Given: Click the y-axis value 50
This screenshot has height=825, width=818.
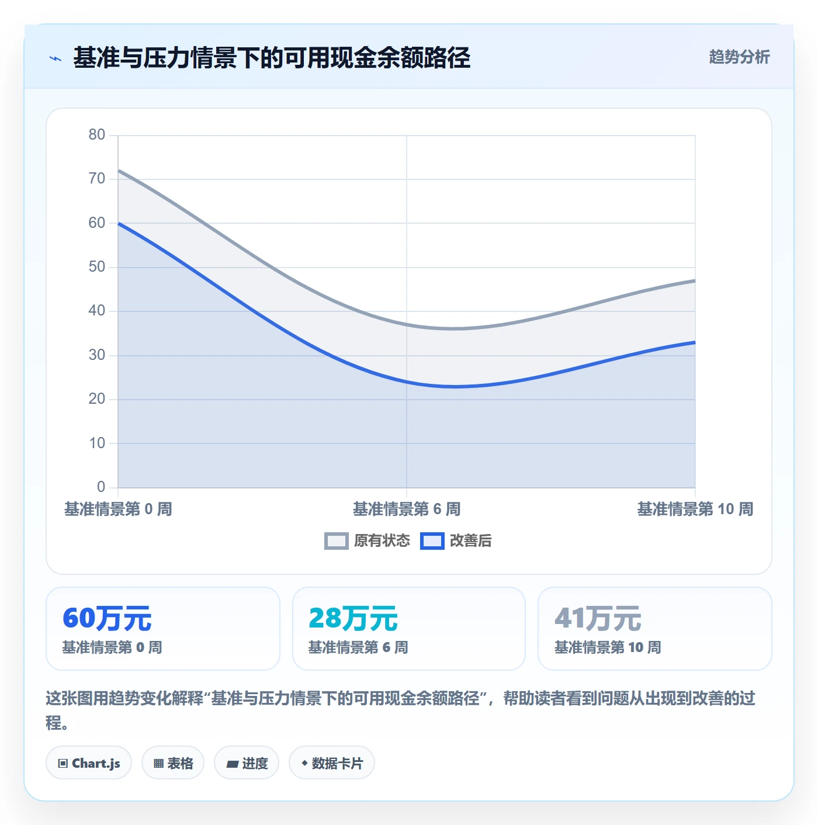Looking at the screenshot, I should [x=97, y=267].
